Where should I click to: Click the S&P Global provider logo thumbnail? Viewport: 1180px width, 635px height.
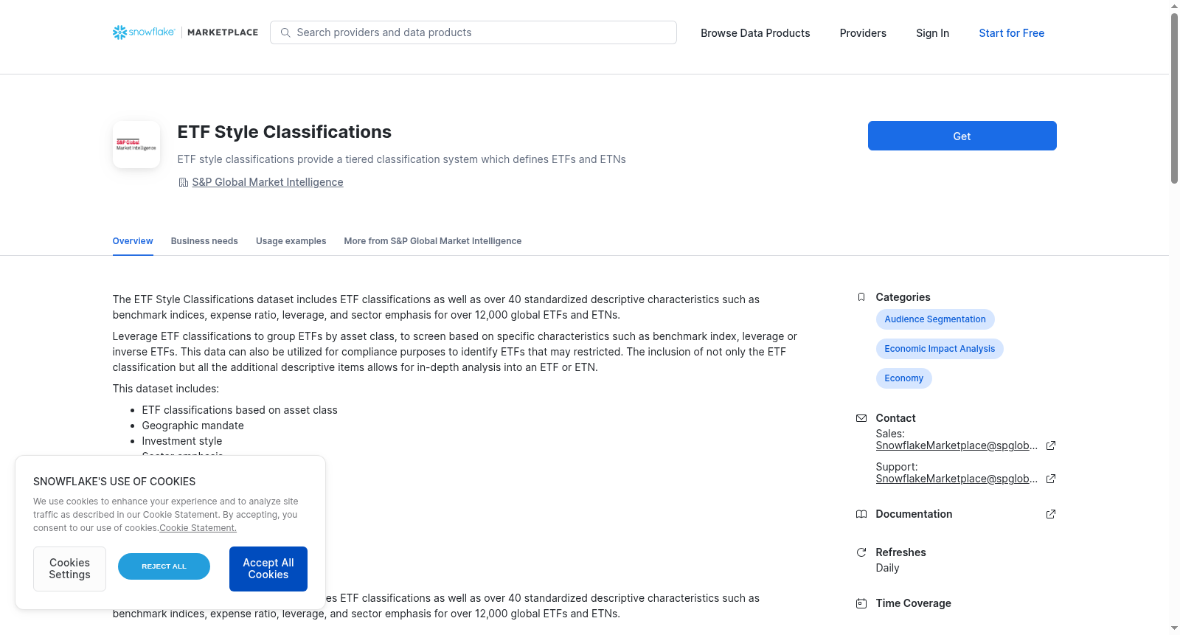coord(136,145)
